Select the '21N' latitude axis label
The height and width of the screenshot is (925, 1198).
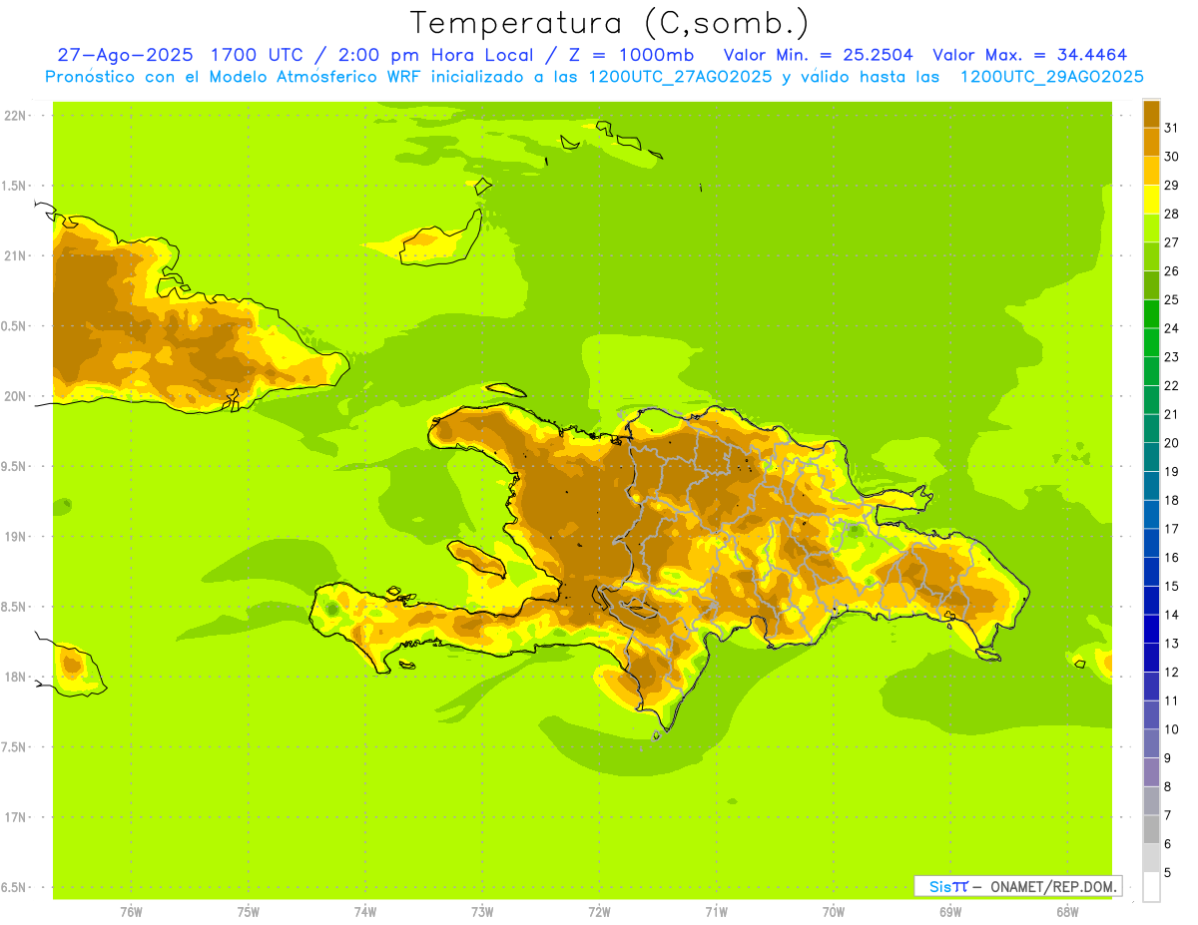[15, 256]
